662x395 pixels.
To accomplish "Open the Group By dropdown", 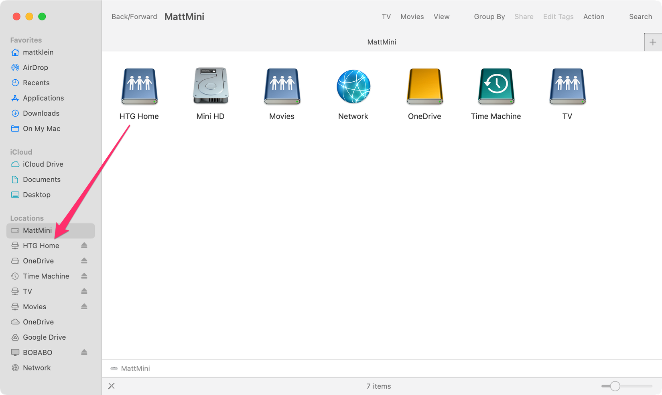I will click(489, 16).
